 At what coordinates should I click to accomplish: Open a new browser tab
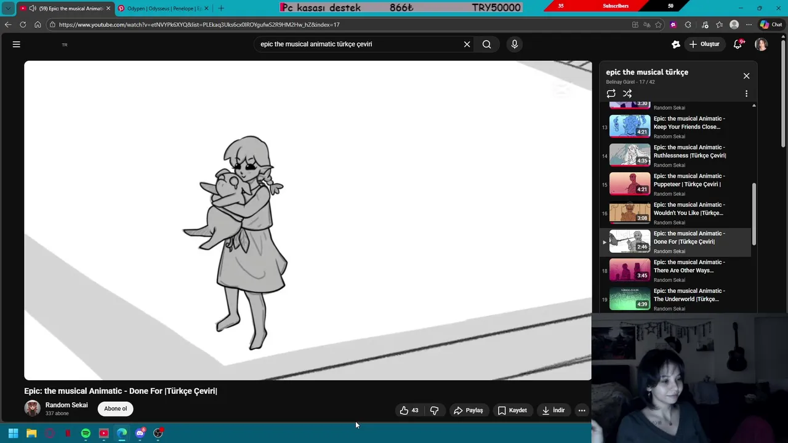coord(221,8)
